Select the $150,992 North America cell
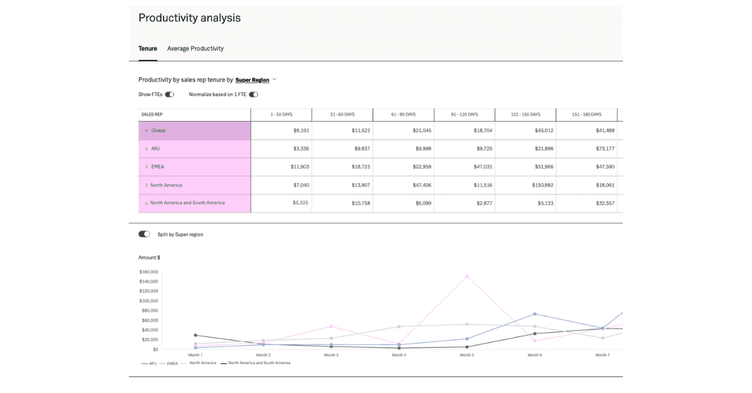Screen dimensions: 752x393 (x=525, y=185)
